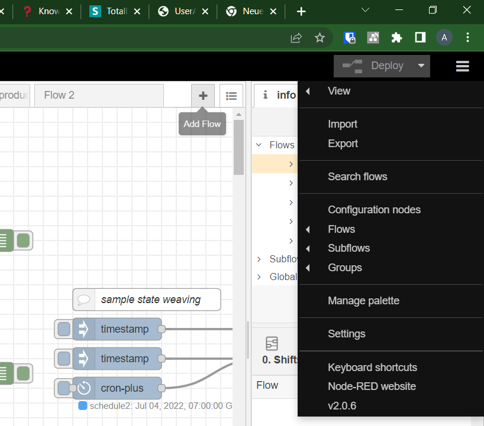Toggle the upper green debug node button
Image resolution: width=484 pixels, height=426 pixels.
click(24, 240)
